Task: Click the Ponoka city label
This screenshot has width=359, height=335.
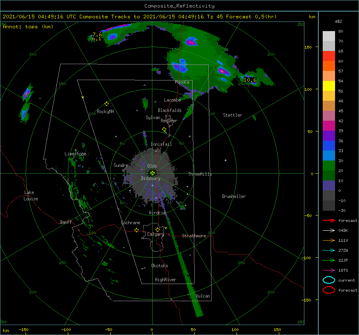Action: [x=182, y=82]
